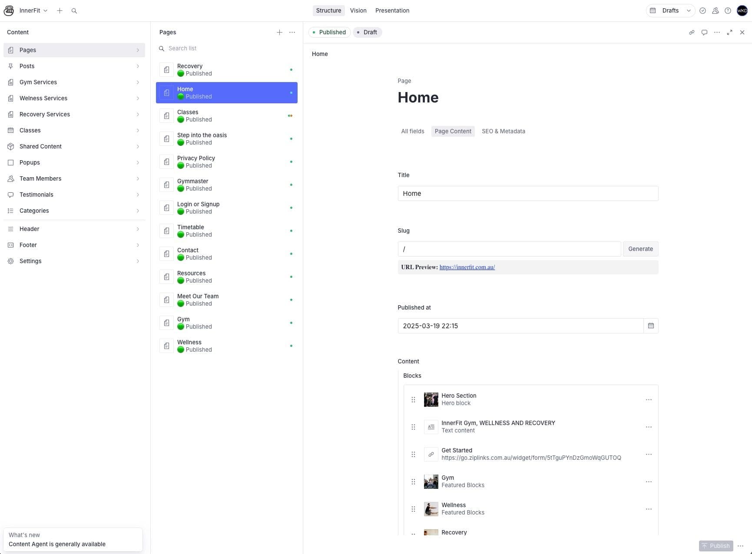
Task: Switch to the Draft version chip
Action: pyautogui.click(x=367, y=32)
